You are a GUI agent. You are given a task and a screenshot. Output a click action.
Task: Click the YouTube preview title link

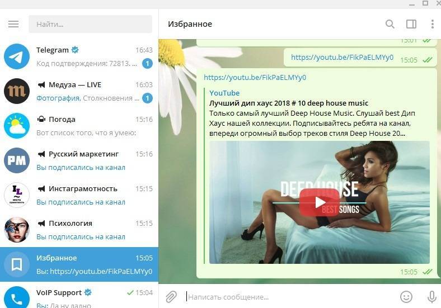coord(289,103)
